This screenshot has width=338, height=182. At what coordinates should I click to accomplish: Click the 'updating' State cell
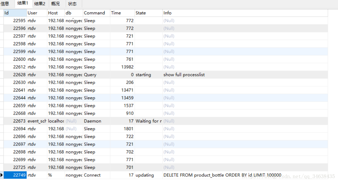pyautogui.click(x=149, y=175)
